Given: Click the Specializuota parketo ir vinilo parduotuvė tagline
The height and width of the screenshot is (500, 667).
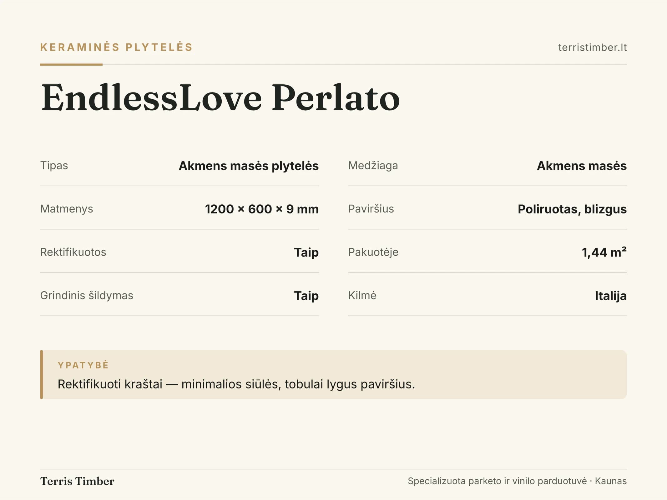Looking at the screenshot, I should pos(497,481).
